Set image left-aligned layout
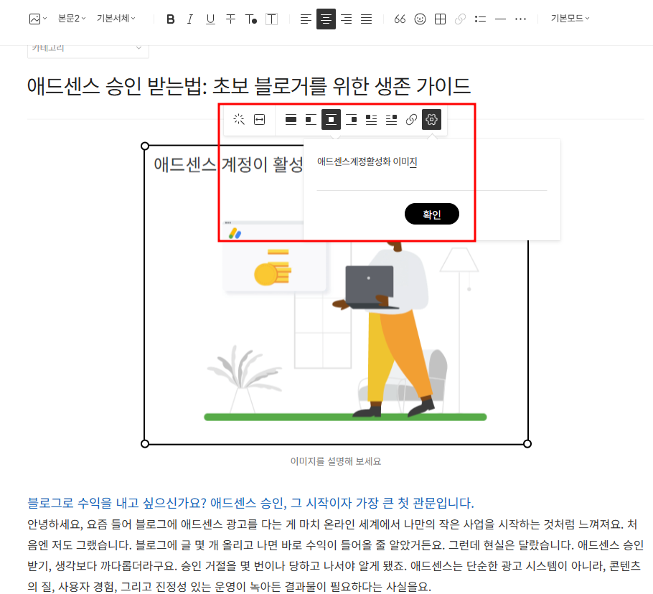Screen dimensions: 653x594 pos(311,120)
